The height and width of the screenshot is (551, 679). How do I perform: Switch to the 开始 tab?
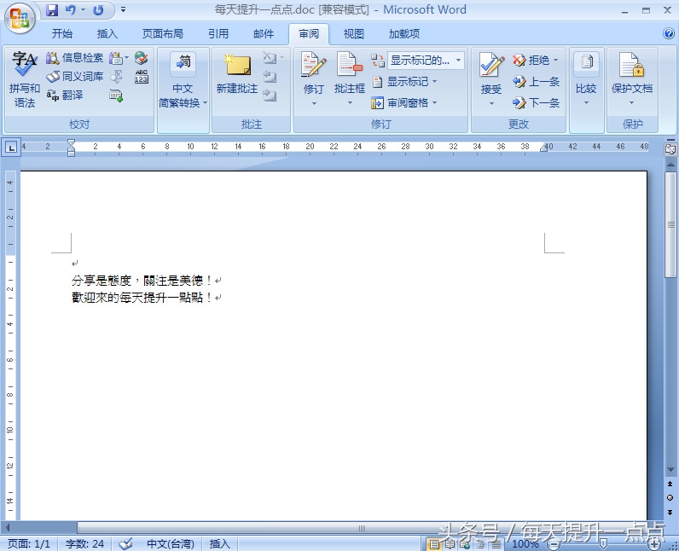click(x=62, y=34)
